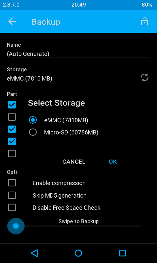Click the Swipe to Backup slider handle

[16, 226]
